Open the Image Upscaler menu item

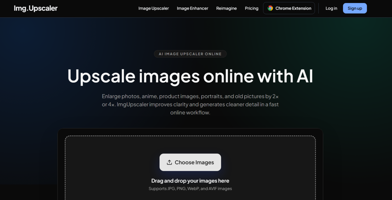pos(154,8)
